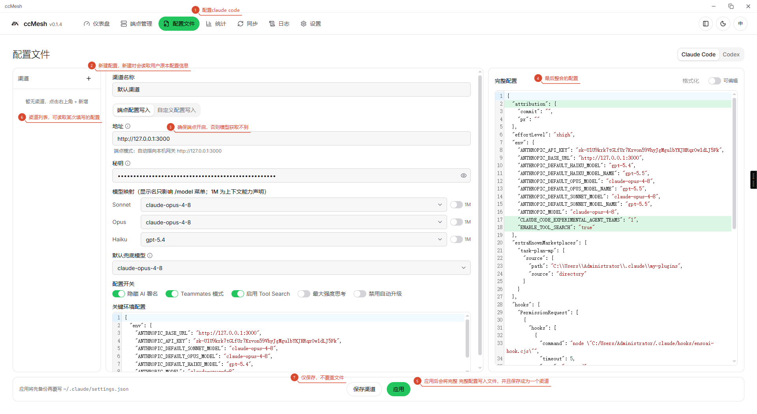Switch to dark mode moon icon

point(723,24)
